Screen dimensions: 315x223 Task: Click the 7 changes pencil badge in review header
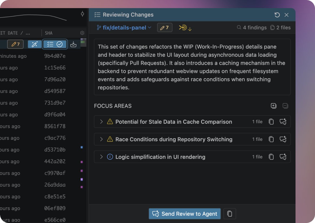pos(165,28)
